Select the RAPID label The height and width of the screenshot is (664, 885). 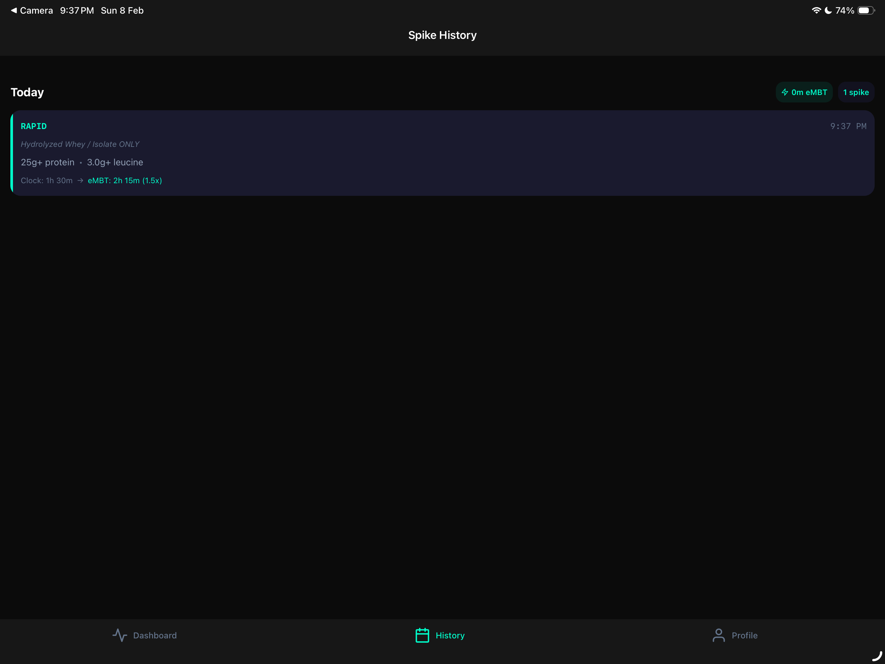coord(34,126)
